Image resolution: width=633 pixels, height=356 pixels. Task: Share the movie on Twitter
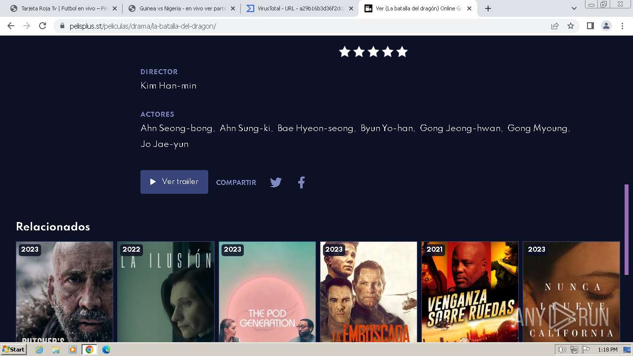click(x=276, y=182)
